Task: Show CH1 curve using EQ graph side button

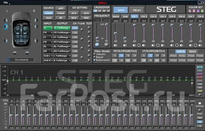Action: tap(200, 67)
